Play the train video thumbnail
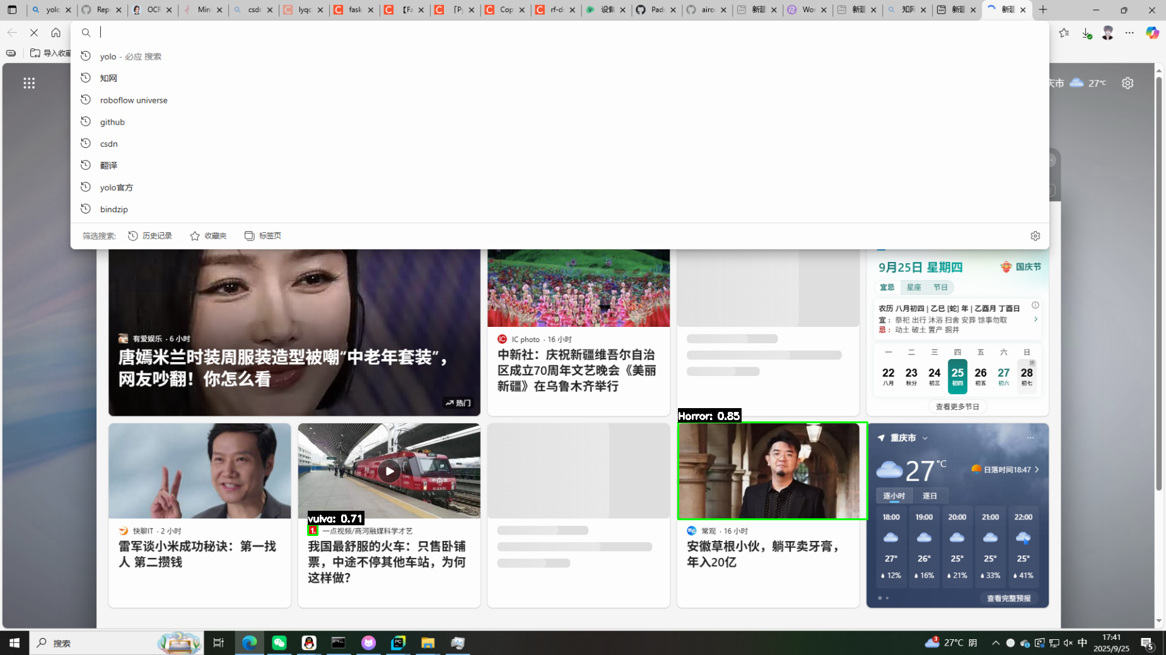 389,471
